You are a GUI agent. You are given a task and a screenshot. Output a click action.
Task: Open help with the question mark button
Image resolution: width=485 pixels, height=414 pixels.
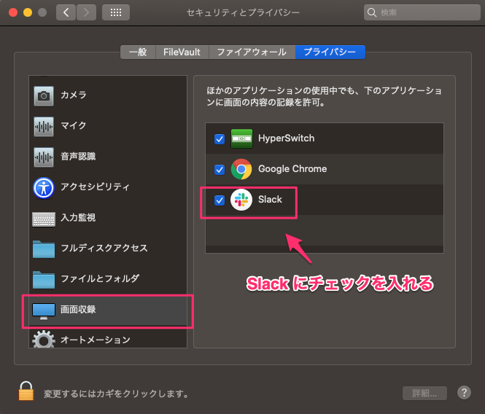click(x=464, y=393)
